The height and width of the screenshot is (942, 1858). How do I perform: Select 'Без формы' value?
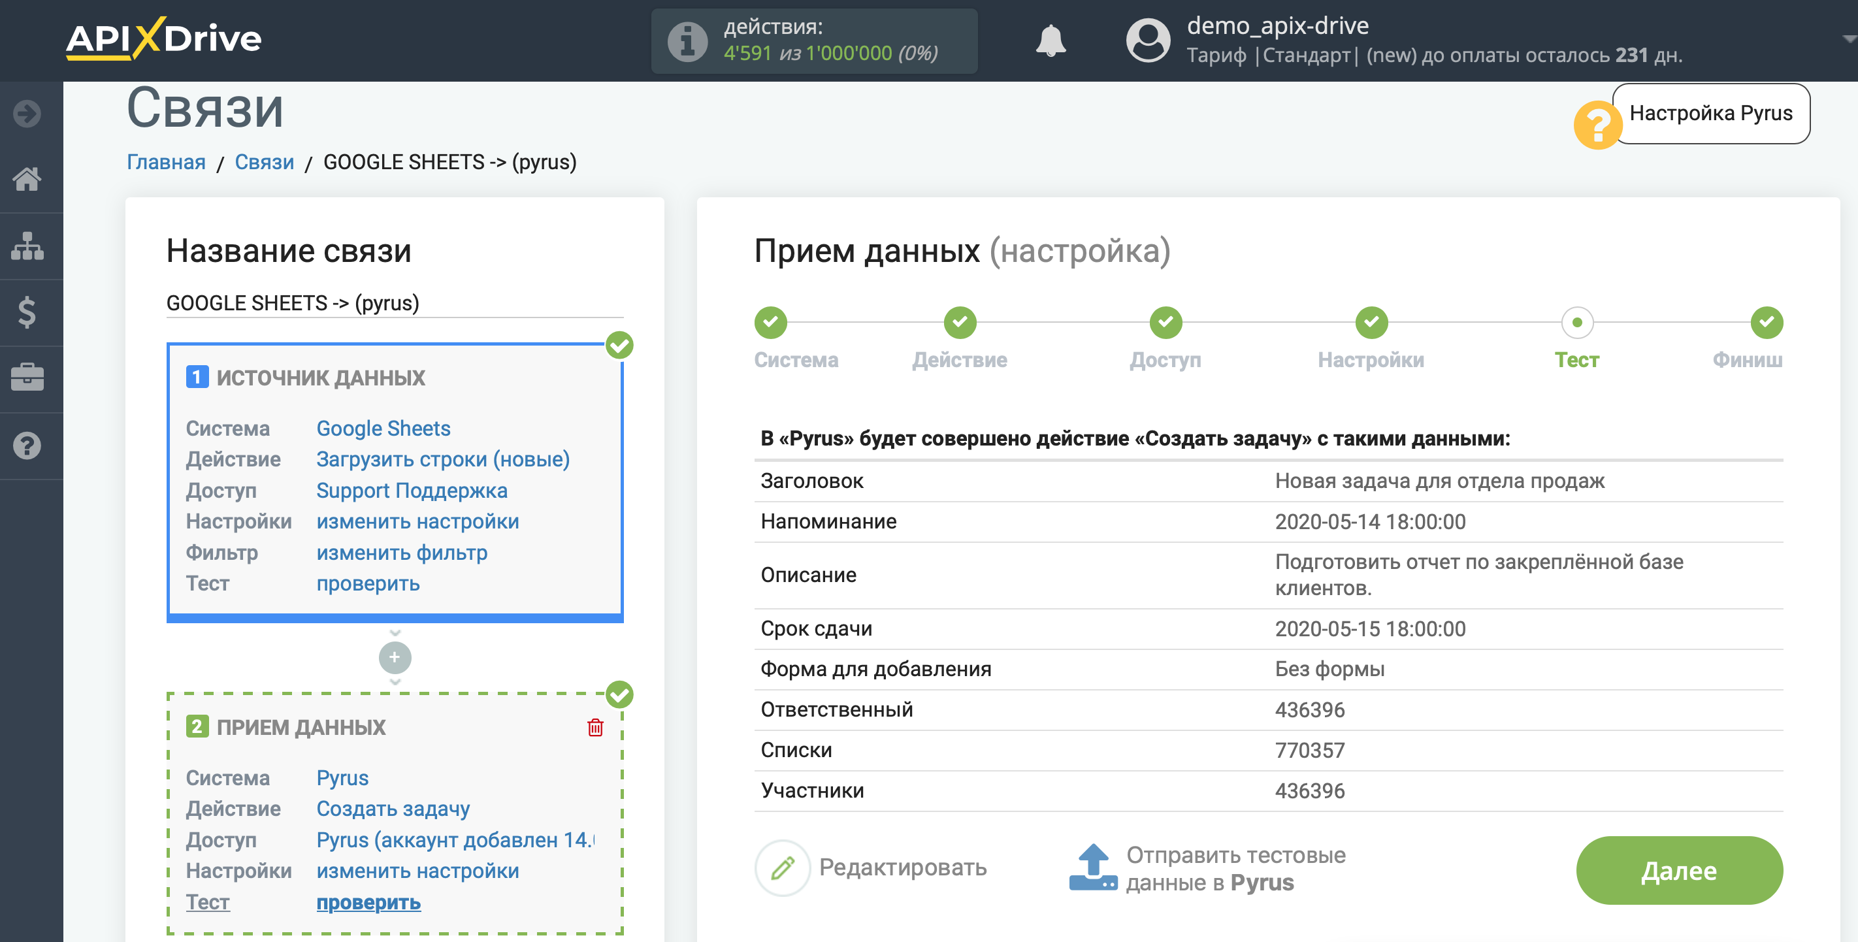[x=1329, y=670]
